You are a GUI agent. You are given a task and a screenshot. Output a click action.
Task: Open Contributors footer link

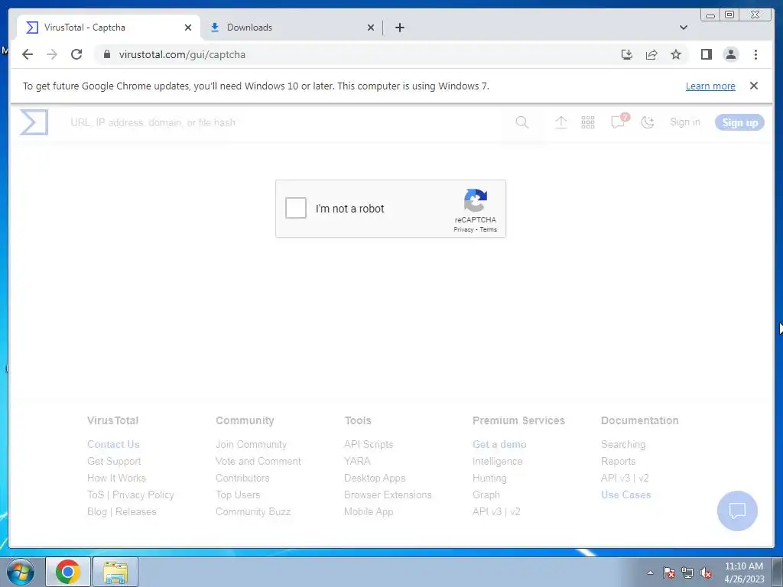tap(242, 478)
